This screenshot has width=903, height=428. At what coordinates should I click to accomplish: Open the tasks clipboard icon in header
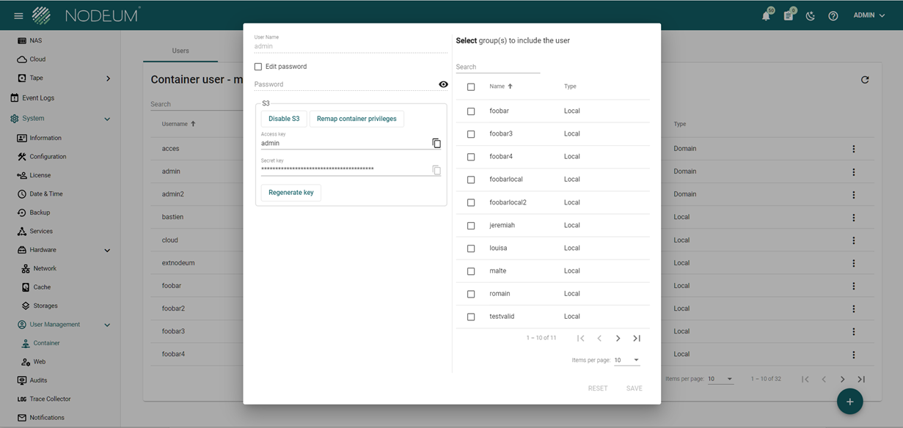[789, 15]
